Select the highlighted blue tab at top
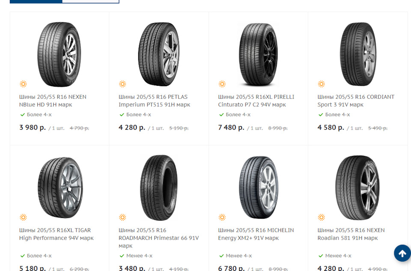This screenshot has width=411, height=271. tap(36, 1)
